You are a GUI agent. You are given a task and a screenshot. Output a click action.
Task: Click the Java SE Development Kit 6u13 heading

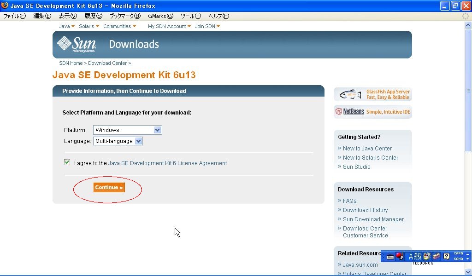(124, 75)
